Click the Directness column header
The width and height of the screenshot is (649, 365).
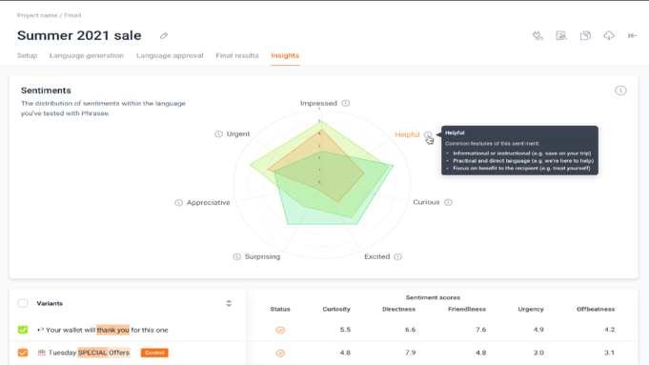tap(398, 309)
